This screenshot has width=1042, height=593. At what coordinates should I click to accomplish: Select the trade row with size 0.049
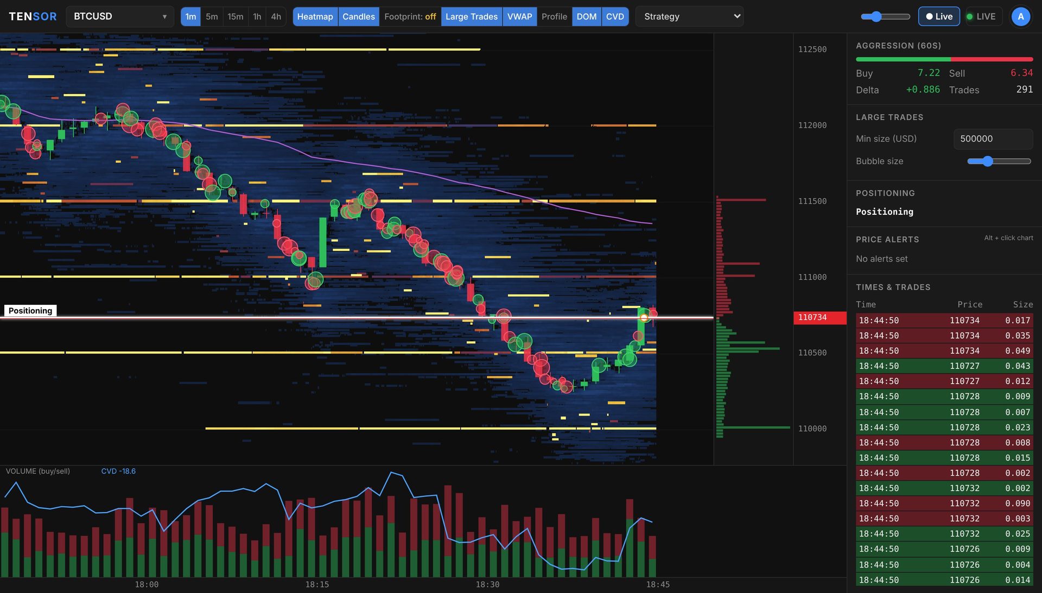pos(944,351)
